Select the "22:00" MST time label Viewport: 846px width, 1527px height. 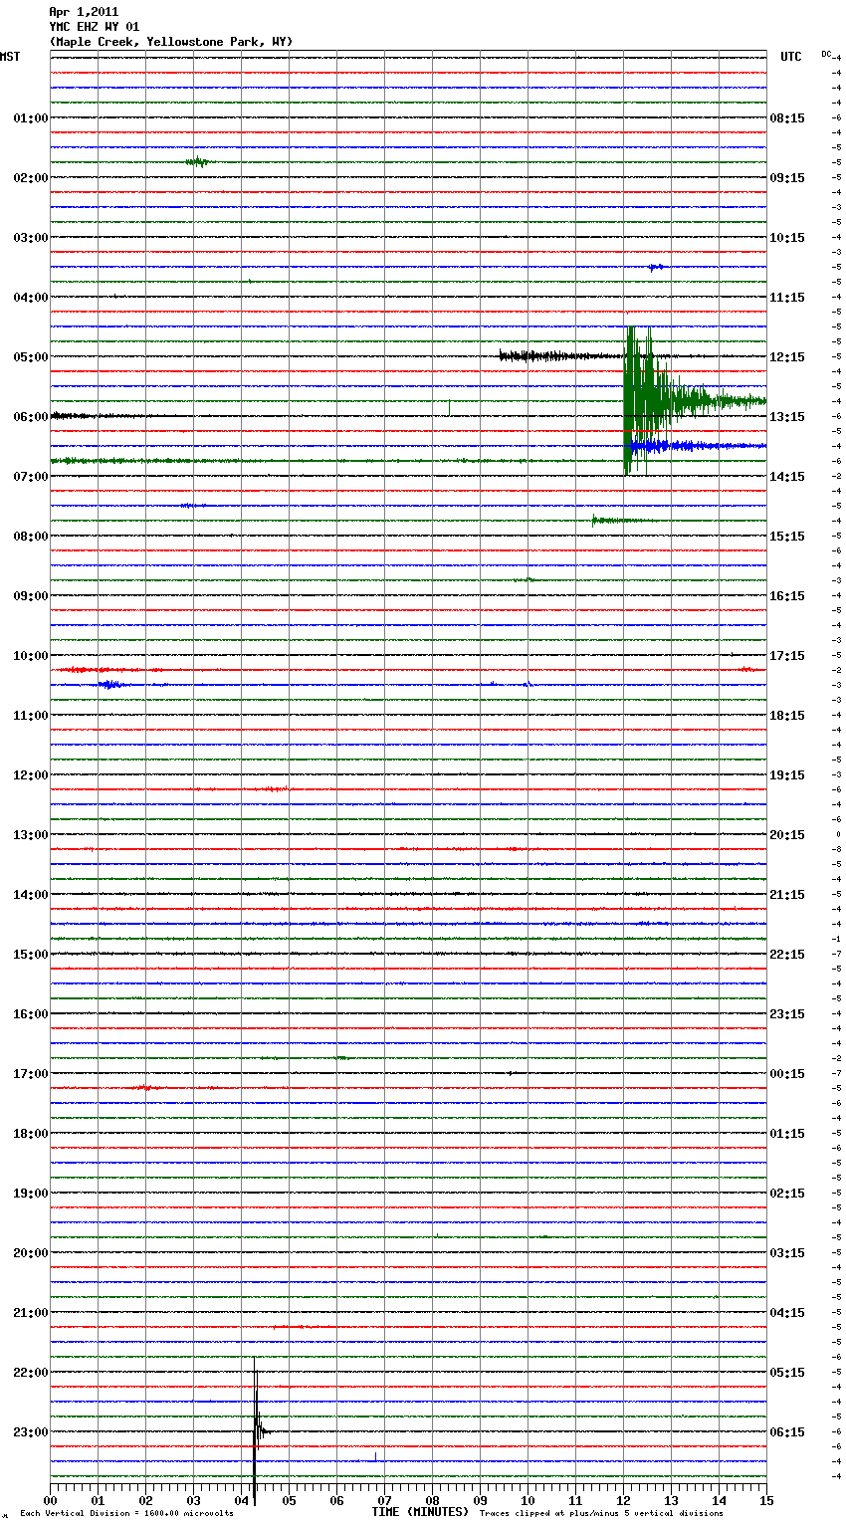(x=31, y=1373)
